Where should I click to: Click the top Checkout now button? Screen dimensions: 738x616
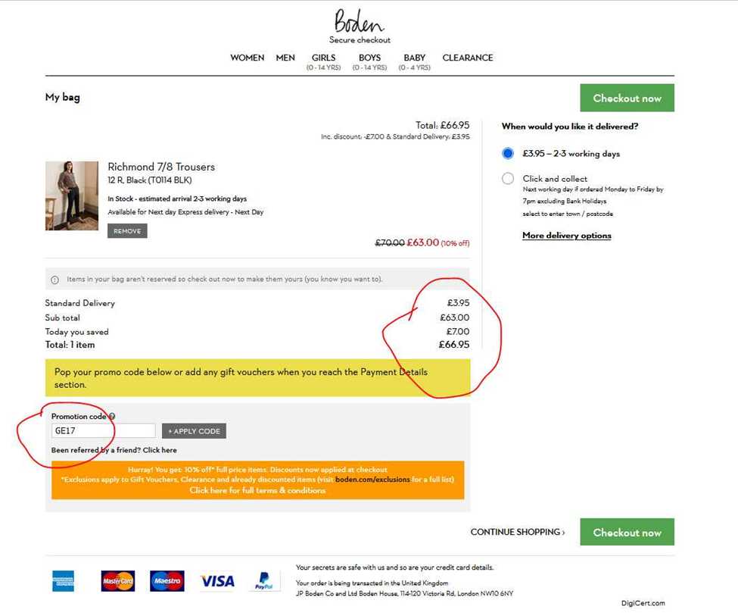tap(627, 98)
